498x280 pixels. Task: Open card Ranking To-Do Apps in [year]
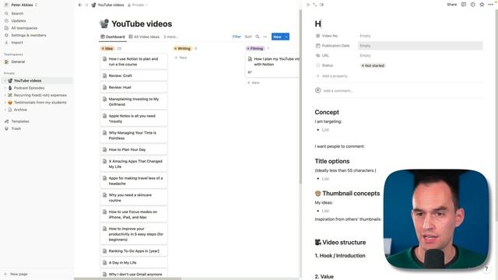134,250
